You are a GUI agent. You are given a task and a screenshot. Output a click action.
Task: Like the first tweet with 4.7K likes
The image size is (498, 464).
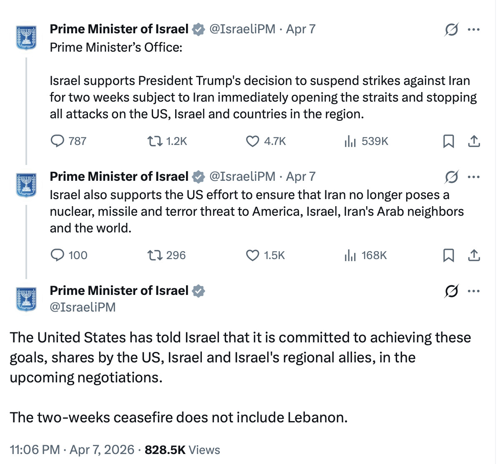click(252, 142)
